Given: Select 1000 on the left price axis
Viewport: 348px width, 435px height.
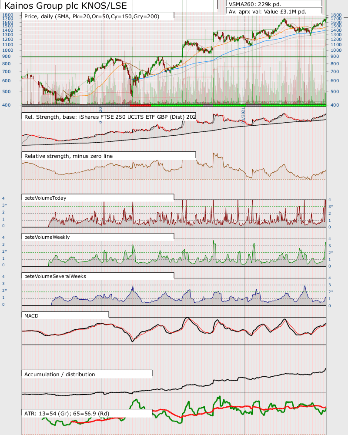Looking at the screenshot, I should coord(8,50).
